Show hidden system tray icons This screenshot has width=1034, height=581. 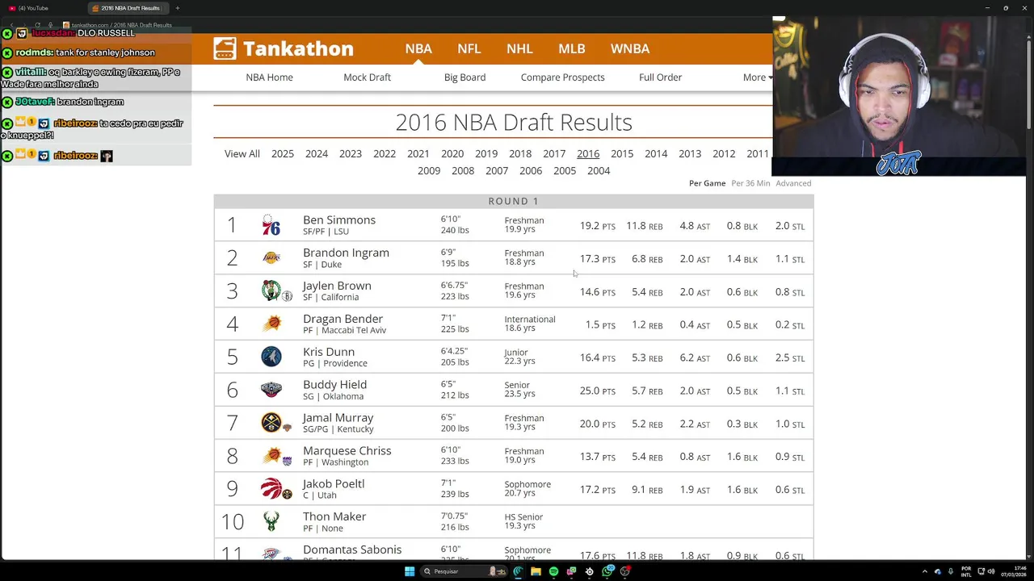point(926,571)
